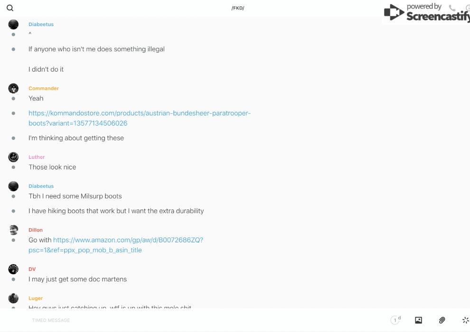Click the burst icon in message bar
The height and width of the screenshot is (332, 470).
click(465, 320)
